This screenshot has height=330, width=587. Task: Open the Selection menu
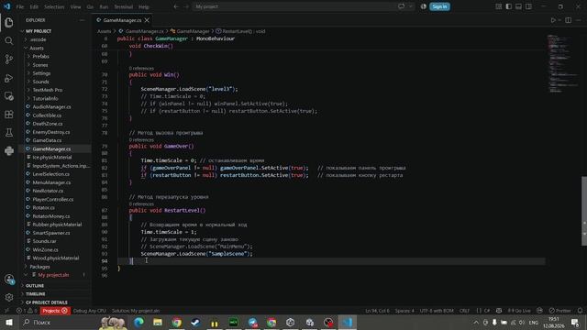[x=54, y=6]
